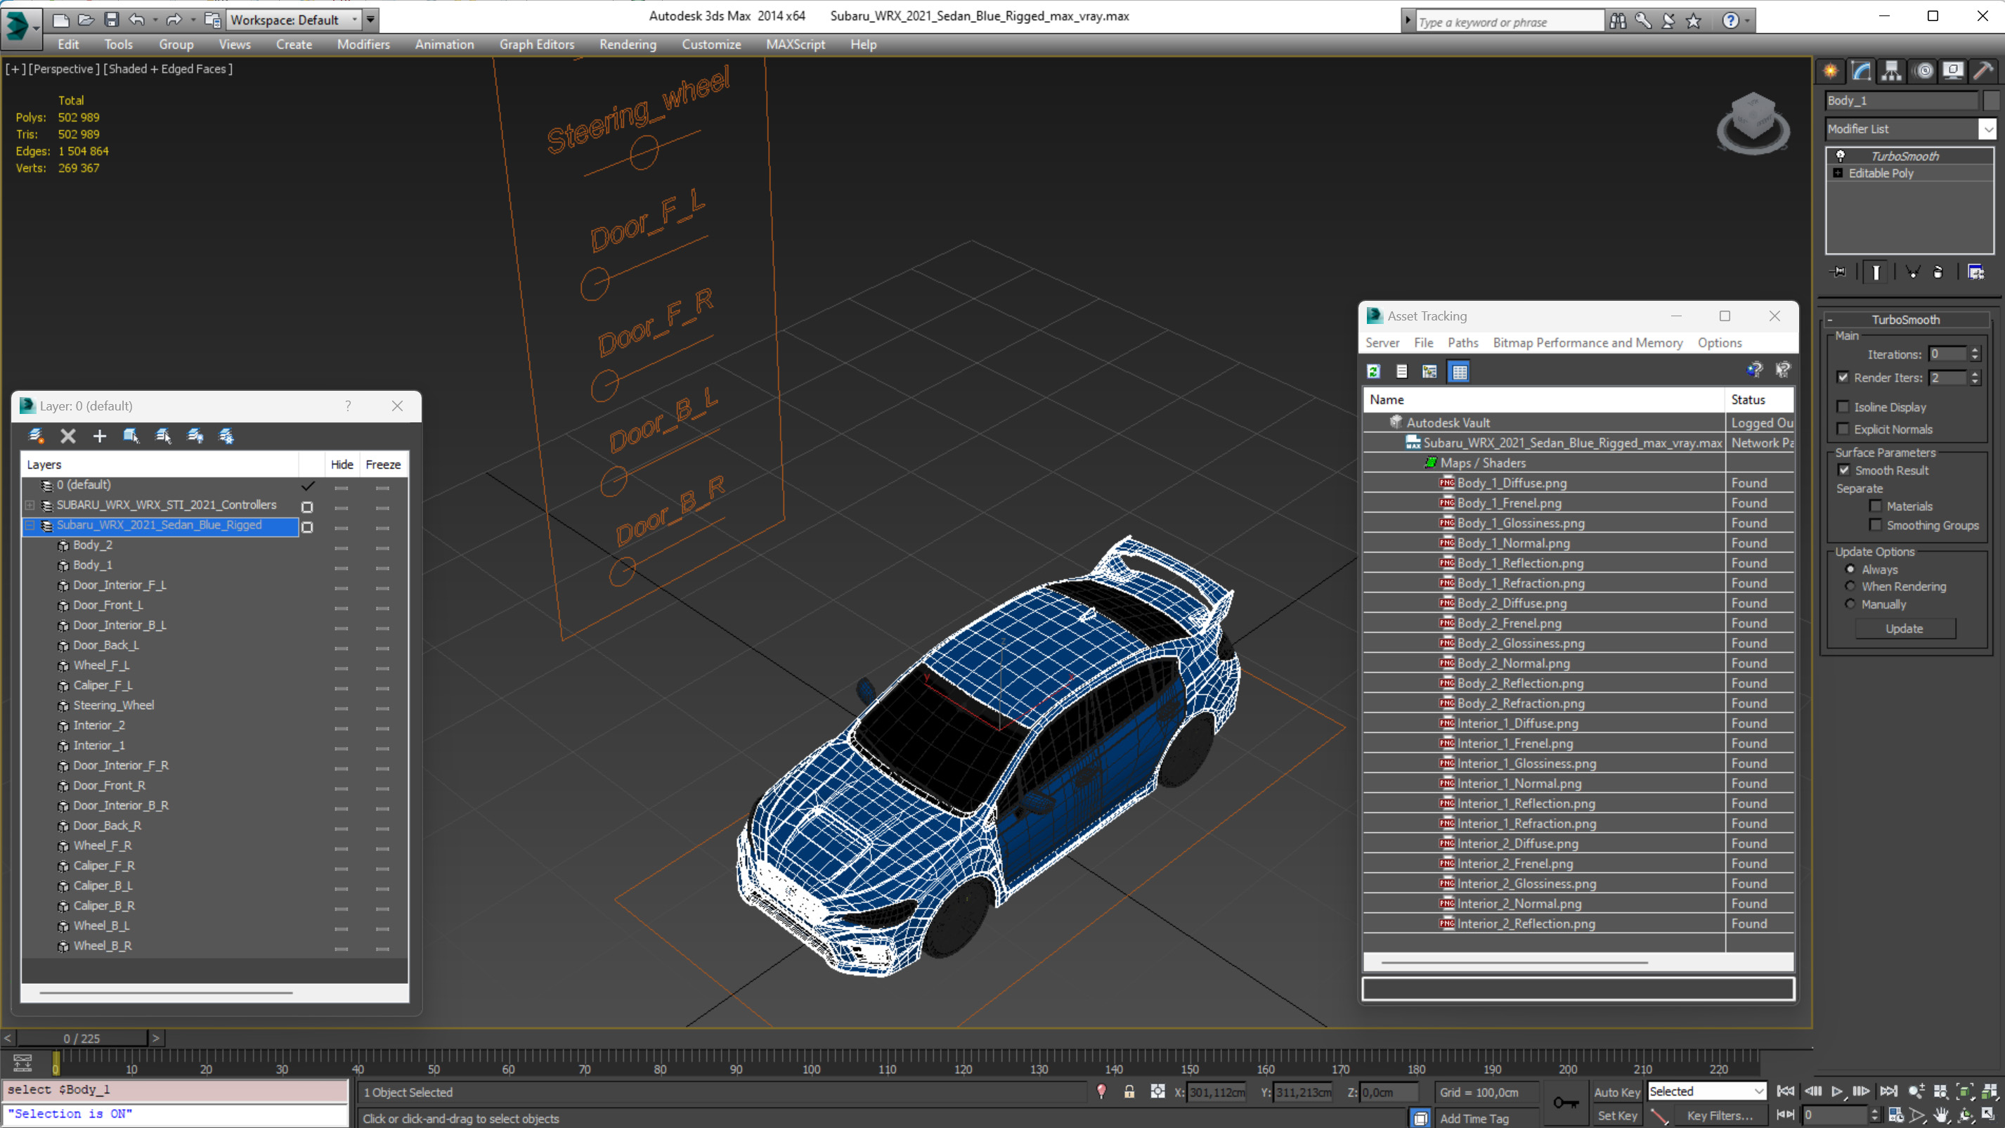Click the Play Animation button

coord(1837,1091)
